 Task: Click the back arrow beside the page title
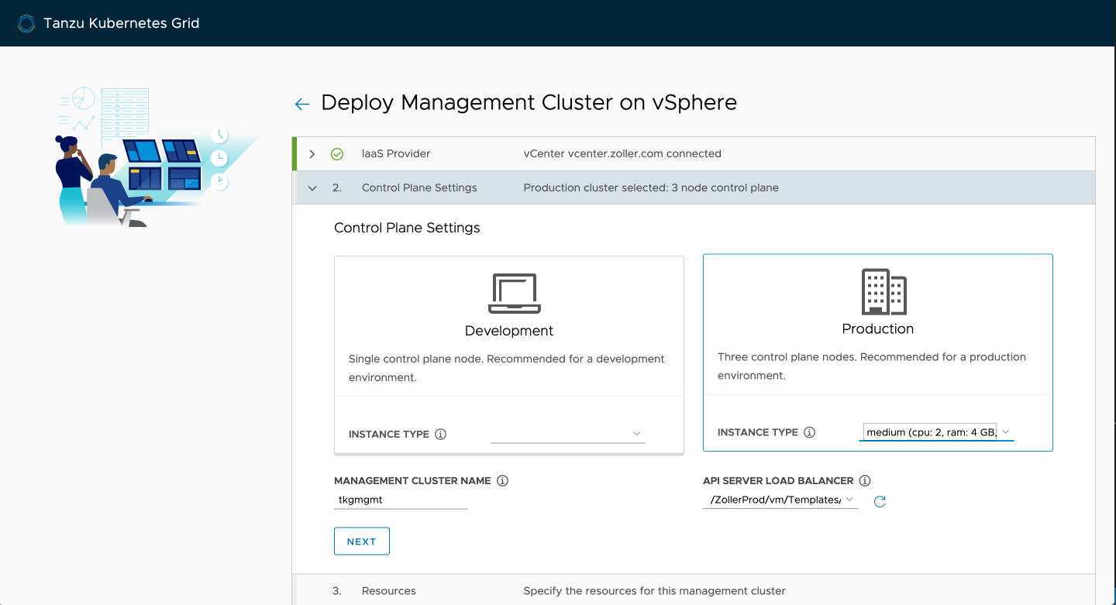click(x=302, y=104)
